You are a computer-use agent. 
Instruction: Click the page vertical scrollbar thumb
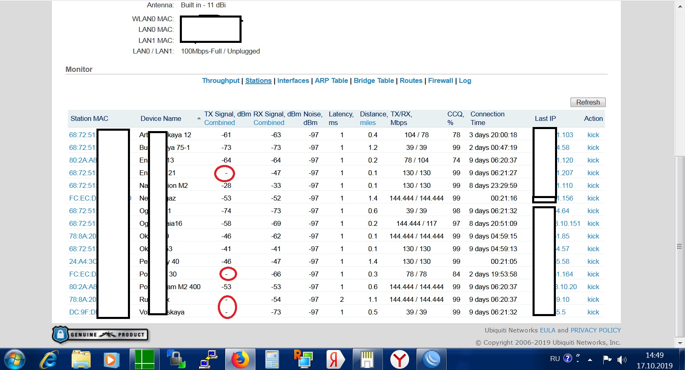point(679,245)
